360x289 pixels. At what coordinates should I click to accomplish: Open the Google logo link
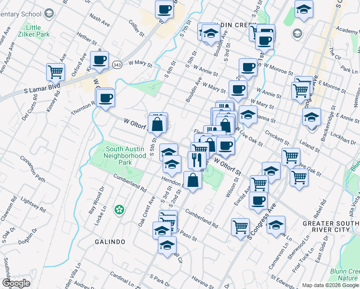(x=16, y=283)
